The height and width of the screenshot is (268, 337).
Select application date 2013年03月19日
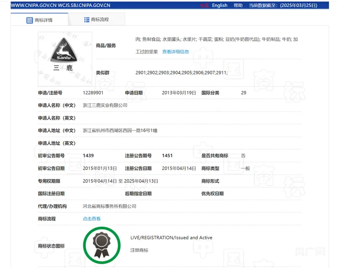click(x=179, y=93)
